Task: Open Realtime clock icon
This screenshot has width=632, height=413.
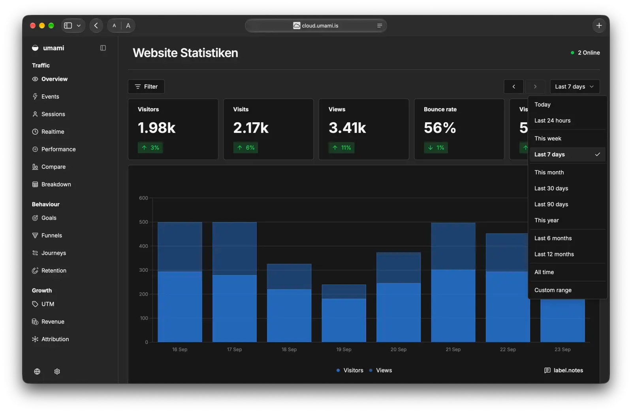Action: tap(35, 132)
